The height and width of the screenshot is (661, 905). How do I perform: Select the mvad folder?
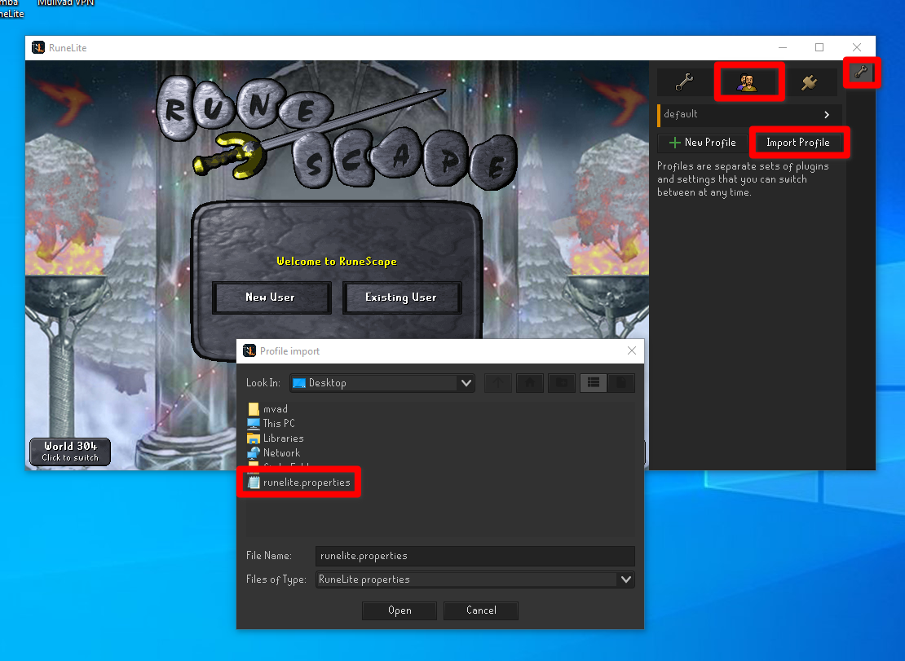click(267, 409)
